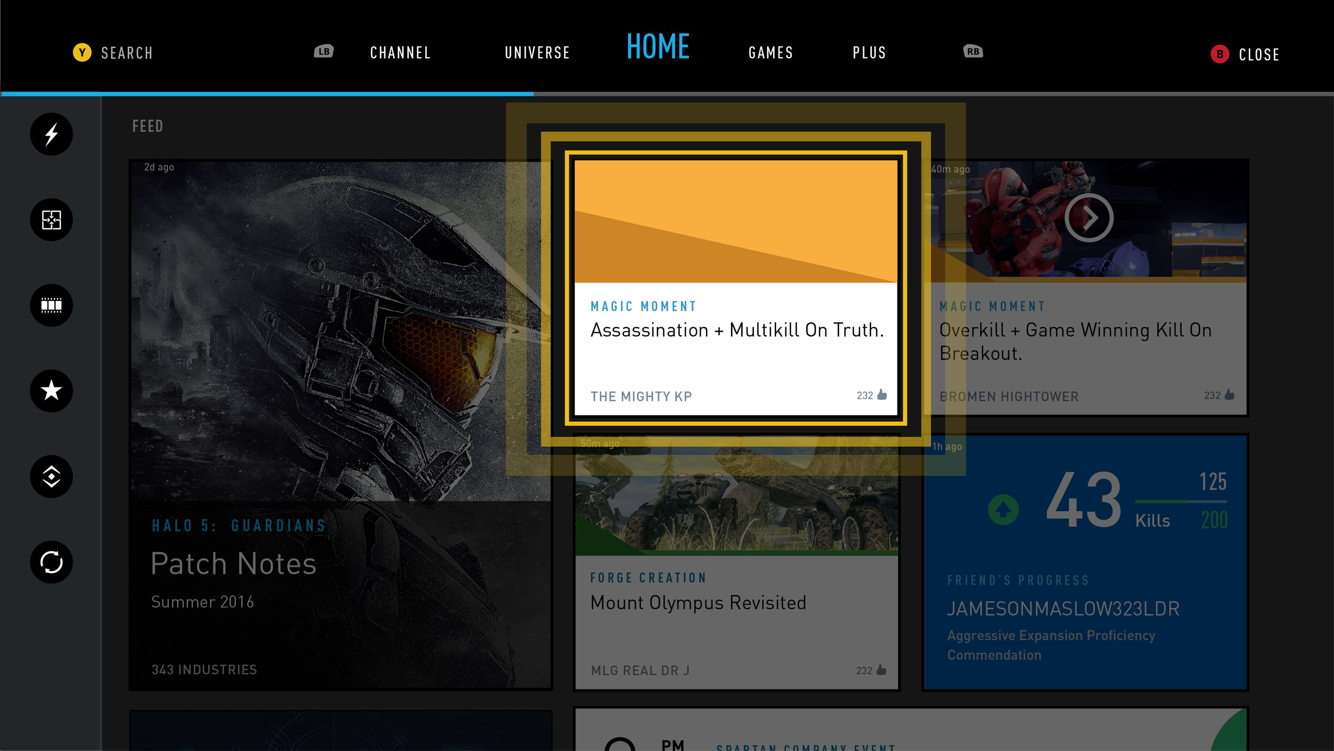Switch to the CHANNEL tab
1334x751 pixels.
(400, 53)
